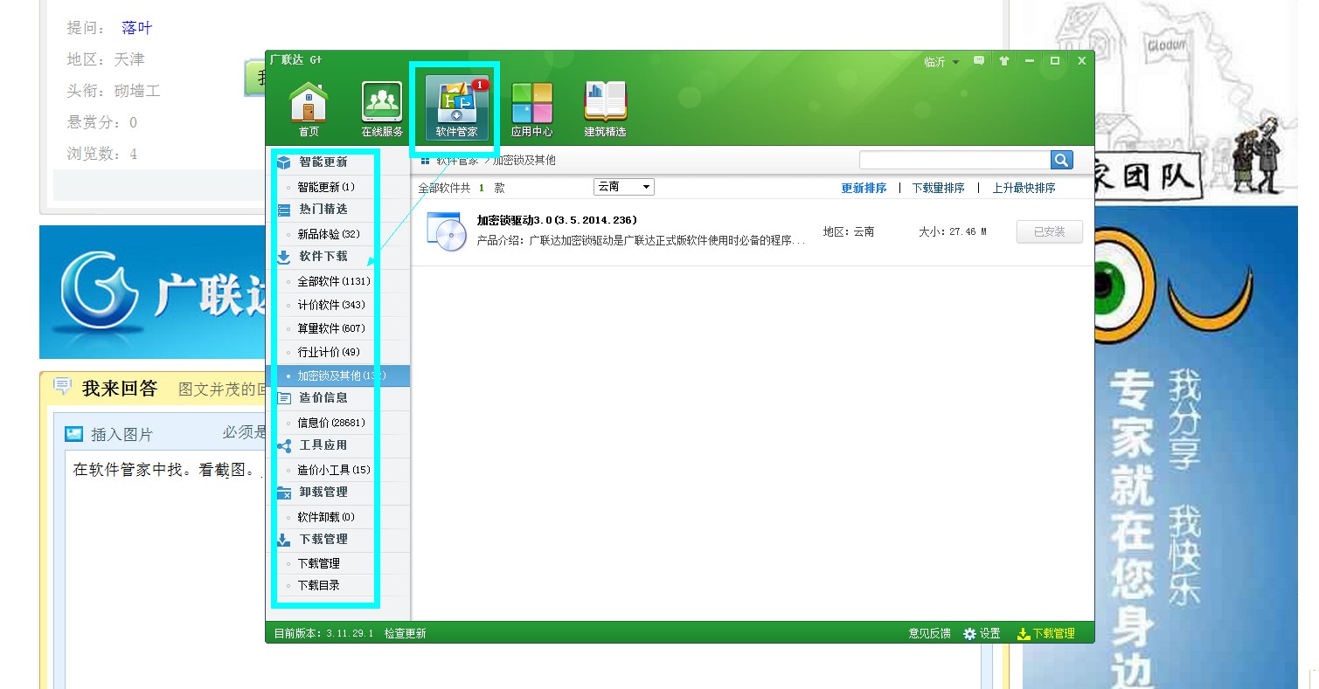Sort by 上升最快排序
This screenshot has height=689, width=1319.
point(1024,188)
